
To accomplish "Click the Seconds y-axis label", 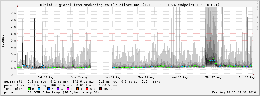I will pos(3,41).
